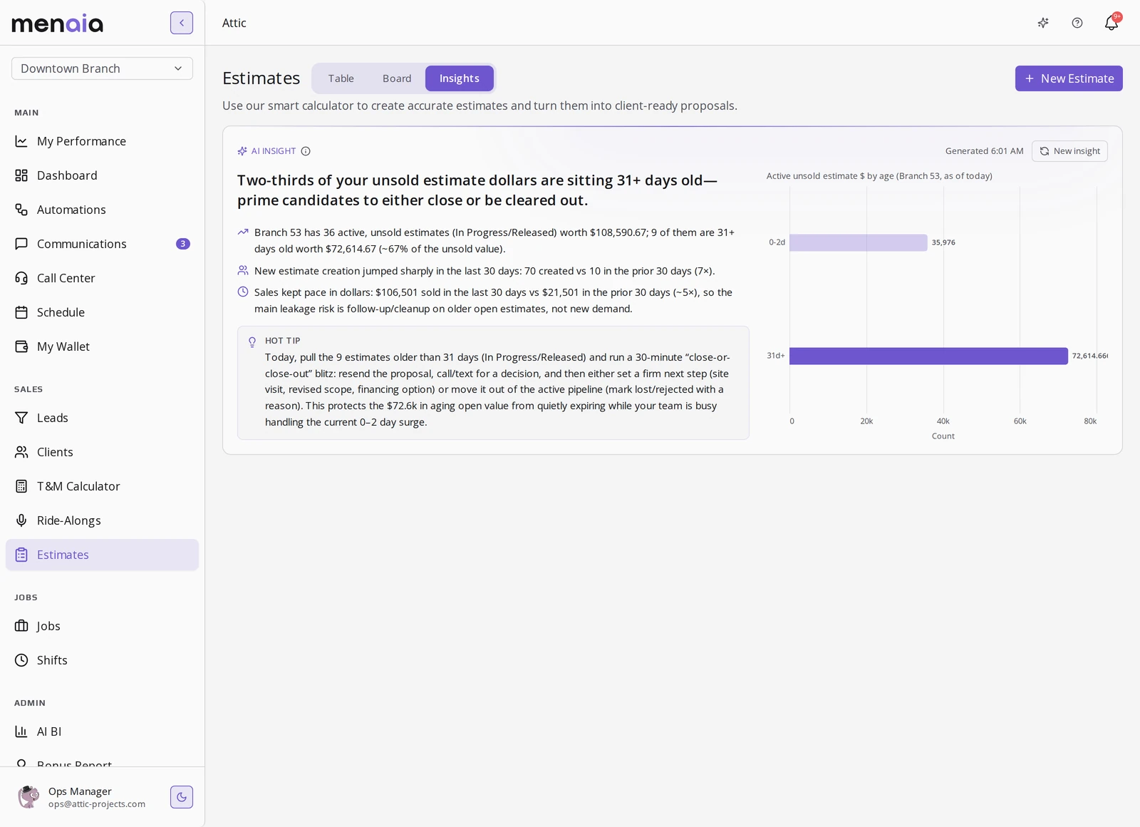Image resolution: width=1140 pixels, height=827 pixels.
Task: Open the Downtown Branch dropdown
Action: 102,68
